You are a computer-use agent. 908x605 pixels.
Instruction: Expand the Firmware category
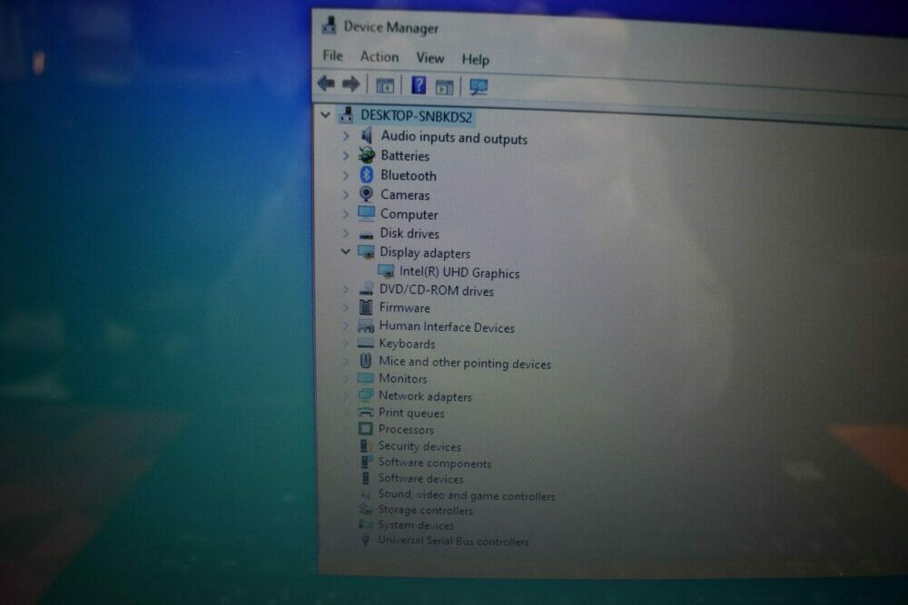[346, 307]
